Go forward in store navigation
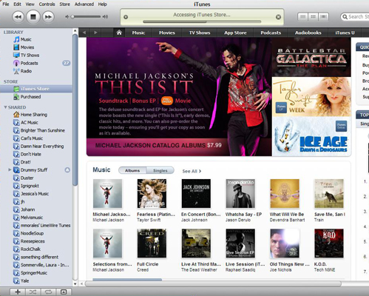369x296 pixels. click(x=95, y=33)
